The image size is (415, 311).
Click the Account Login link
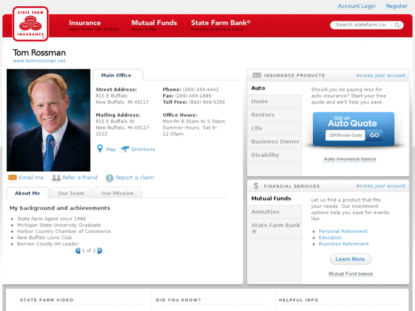tap(357, 6)
